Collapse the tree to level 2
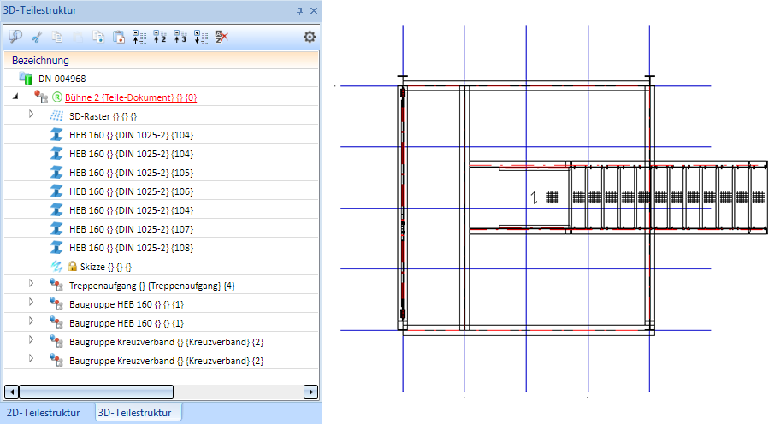 (159, 37)
